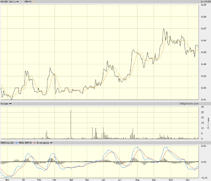Click the price peak in late September
Viewport: 211px width, 181px height.
click(x=164, y=29)
